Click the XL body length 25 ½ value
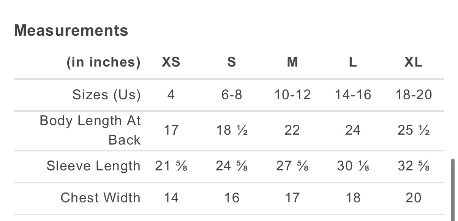 (414, 130)
